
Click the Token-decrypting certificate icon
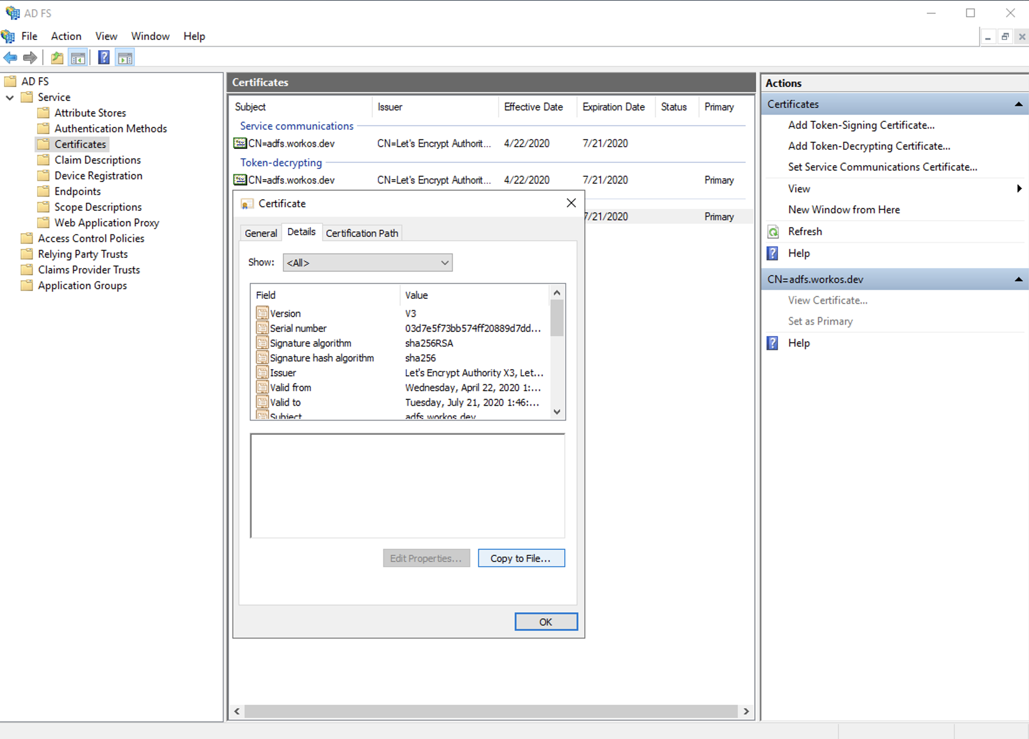(240, 180)
